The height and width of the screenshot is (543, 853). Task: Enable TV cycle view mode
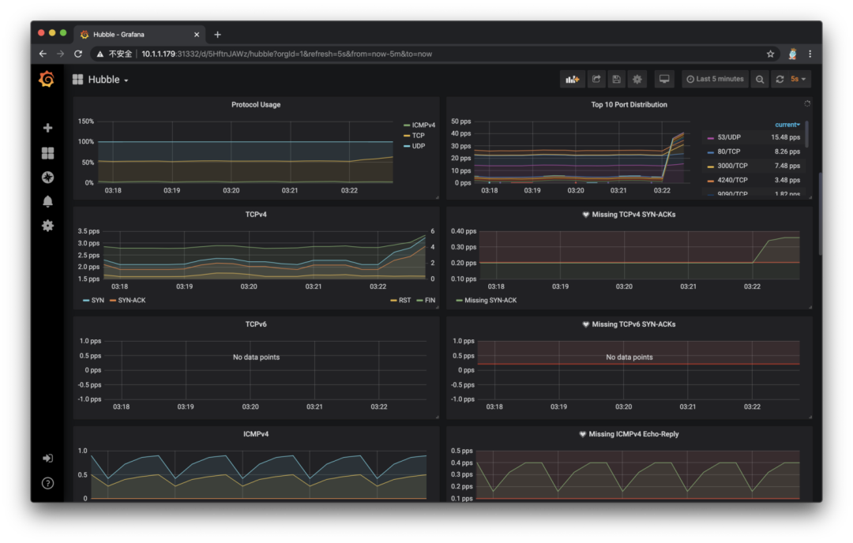pos(664,79)
